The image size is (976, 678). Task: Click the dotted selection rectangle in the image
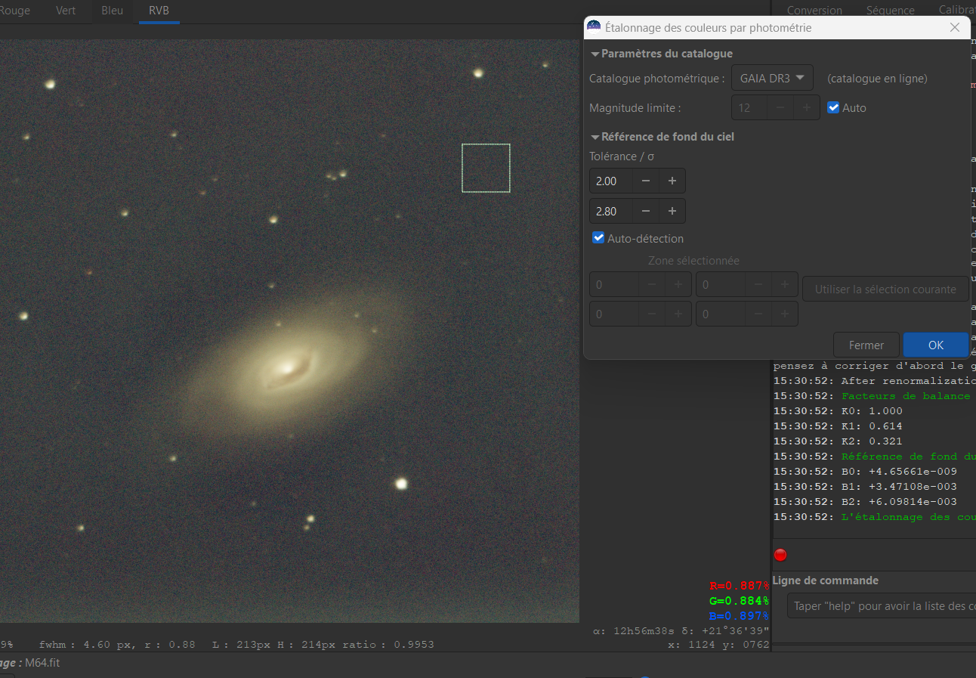coord(486,168)
